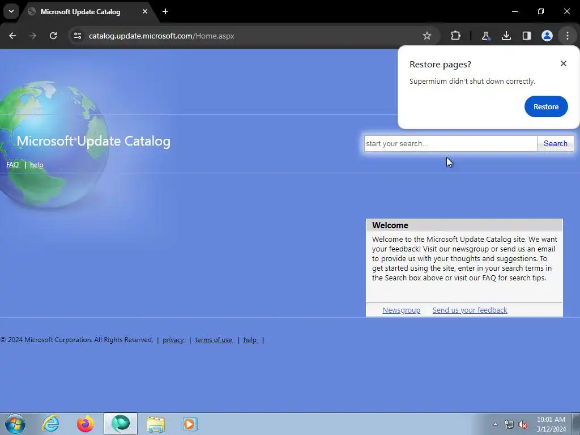580x435 pixels.
Task: Open the profile avatar menu
Action: (x=547, y=36)
